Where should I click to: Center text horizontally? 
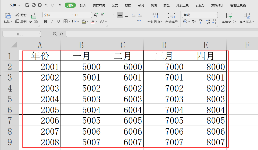[x=120, y=22]
